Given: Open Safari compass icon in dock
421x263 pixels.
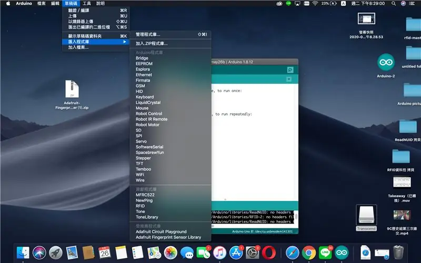Looking at the screenshot, I should (x=293, y=253).
